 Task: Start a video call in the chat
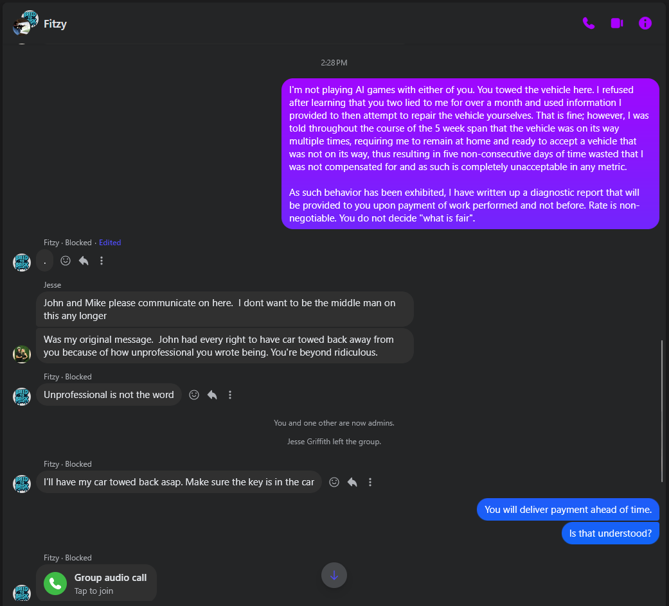tap(616, 23)
